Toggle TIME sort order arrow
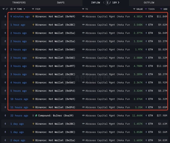The height and width of the screenshot is (143, 170). tap(24, 9)
